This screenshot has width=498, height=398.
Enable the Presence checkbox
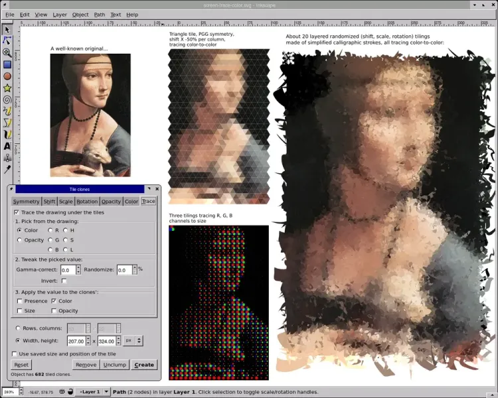tap(20, 301)
